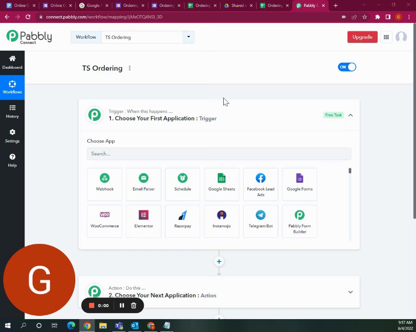
Task: Go back to previous page
Action: [7, 17]
